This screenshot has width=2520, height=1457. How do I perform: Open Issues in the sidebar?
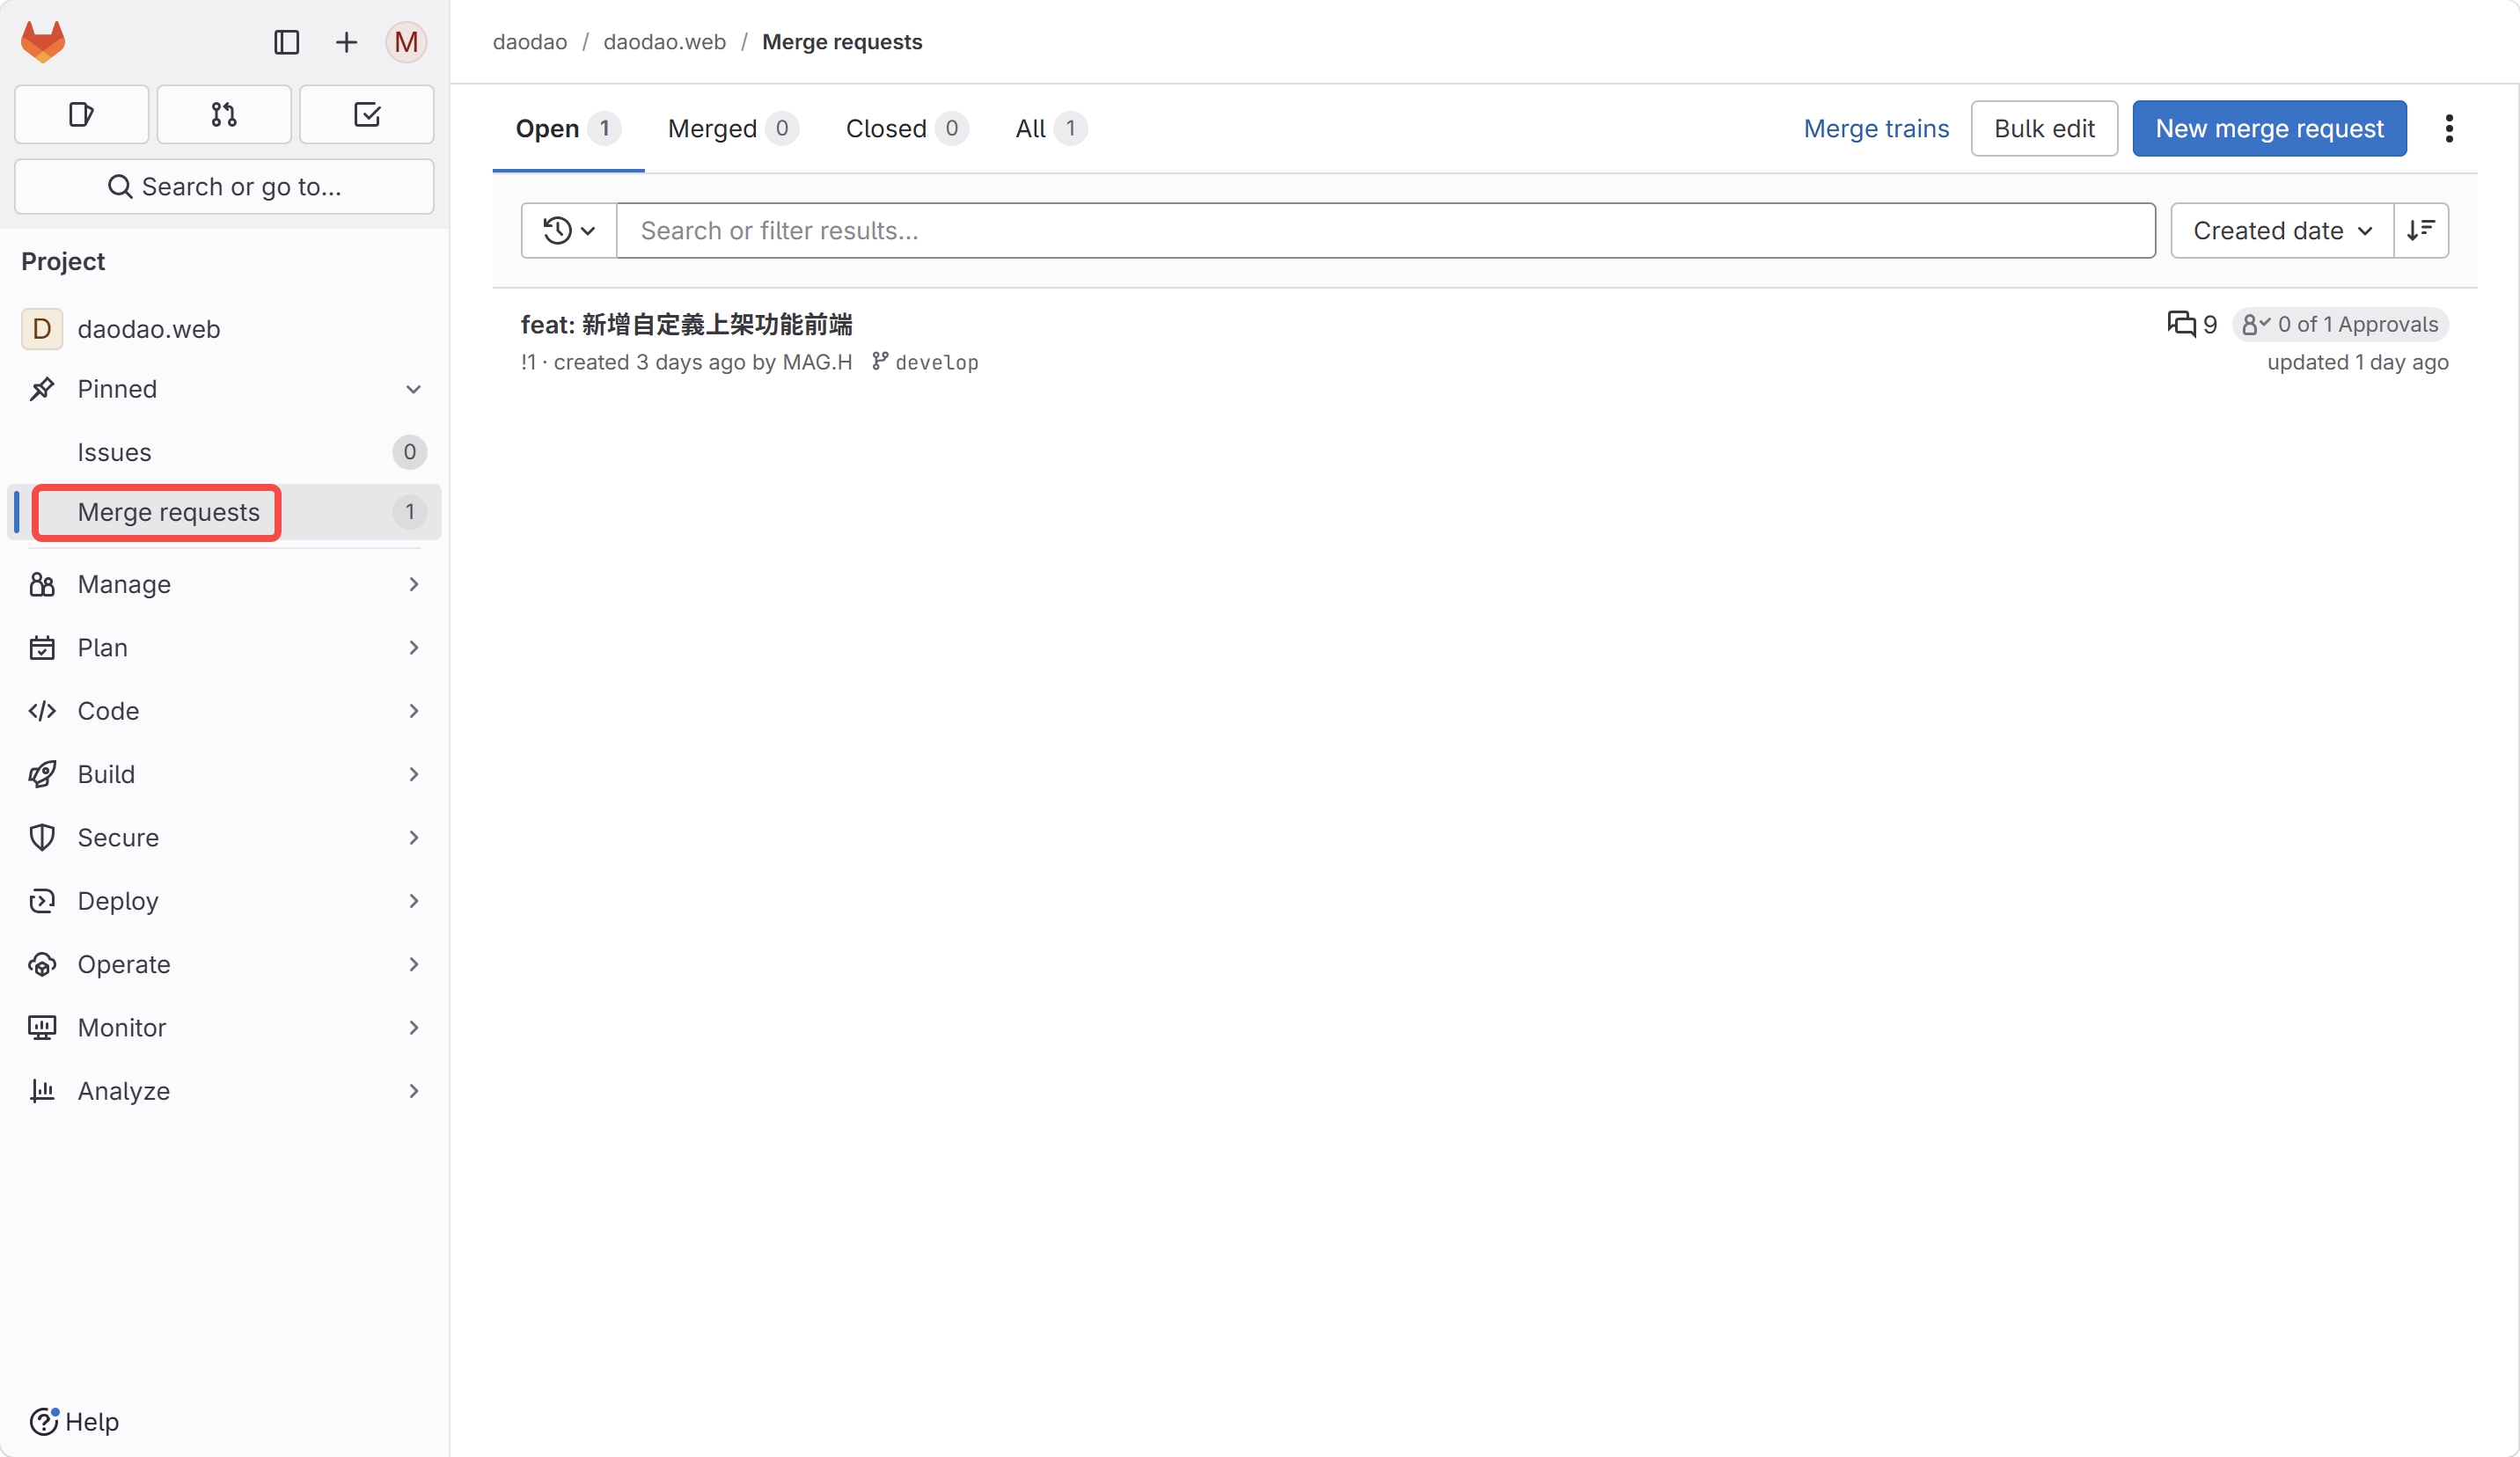[x=224, y=452]
